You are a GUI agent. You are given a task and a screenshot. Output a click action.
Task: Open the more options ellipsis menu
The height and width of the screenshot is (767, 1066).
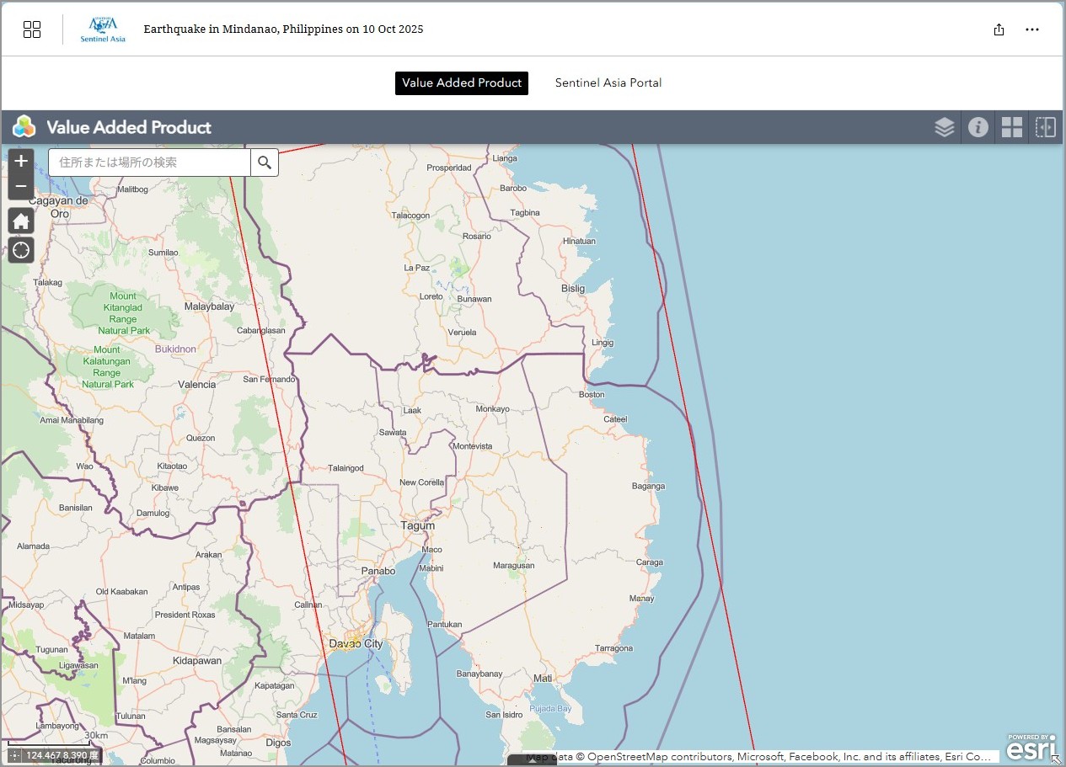pos(1032,29)
